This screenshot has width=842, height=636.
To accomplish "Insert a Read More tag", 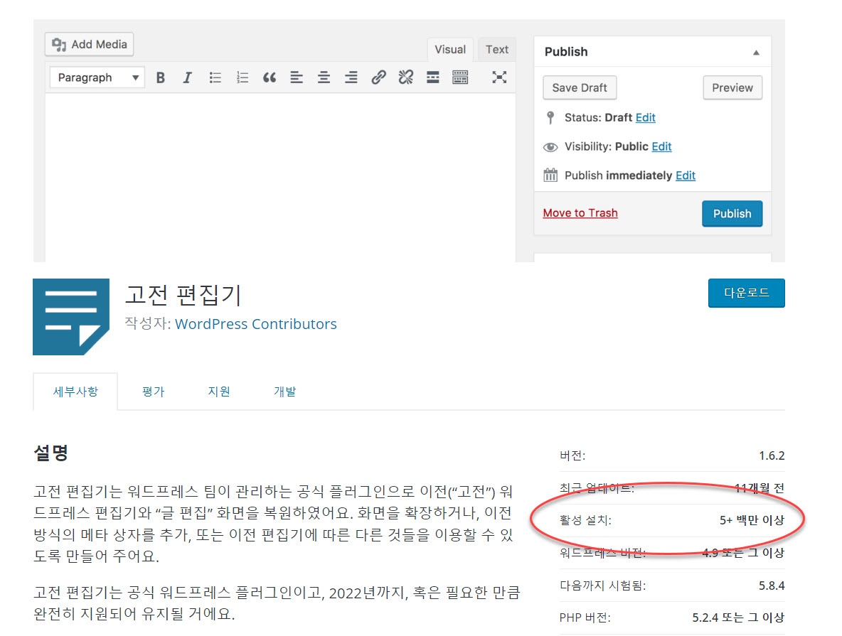I will pos(432,77).
